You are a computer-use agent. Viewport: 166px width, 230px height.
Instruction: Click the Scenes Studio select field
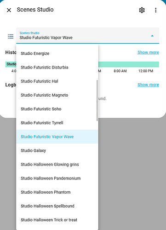click(x=88, y=35)
